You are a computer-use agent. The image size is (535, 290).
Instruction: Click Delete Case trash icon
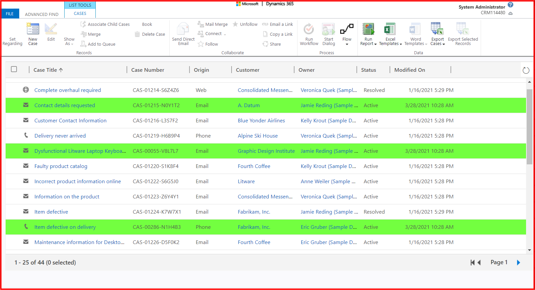click(x=137, y=34)
